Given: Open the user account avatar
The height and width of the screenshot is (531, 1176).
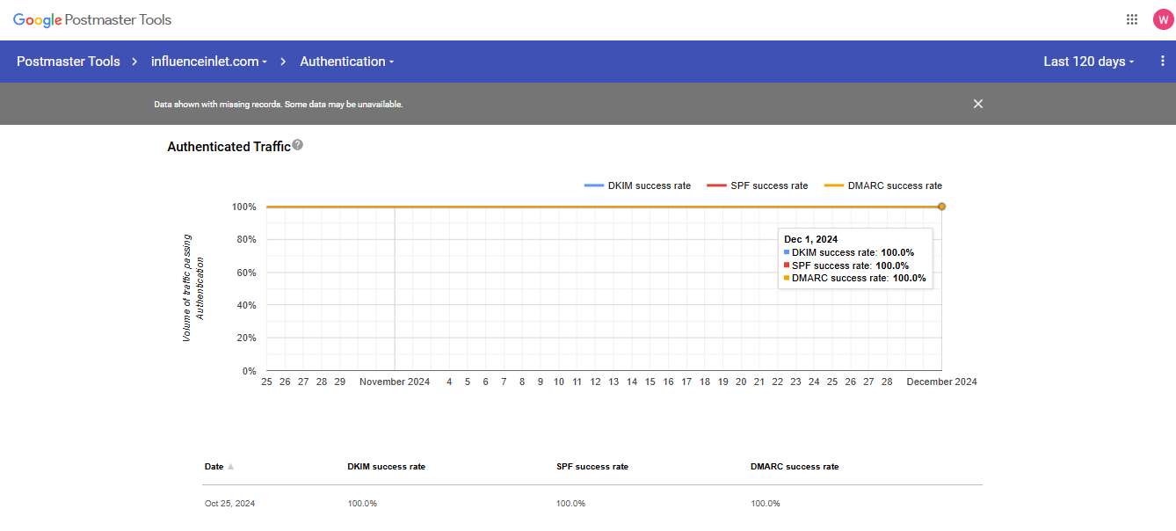Looking at the screenshot, I should click(1163, 19).
